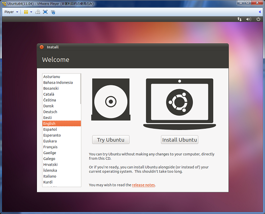
Task: Maximize the VMware Player window
Action: pos(248,3)
